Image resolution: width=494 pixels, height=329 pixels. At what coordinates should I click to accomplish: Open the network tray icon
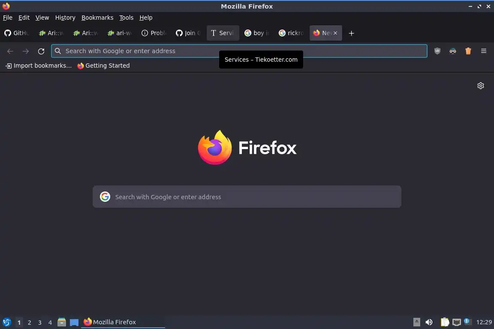click(457, 322)
